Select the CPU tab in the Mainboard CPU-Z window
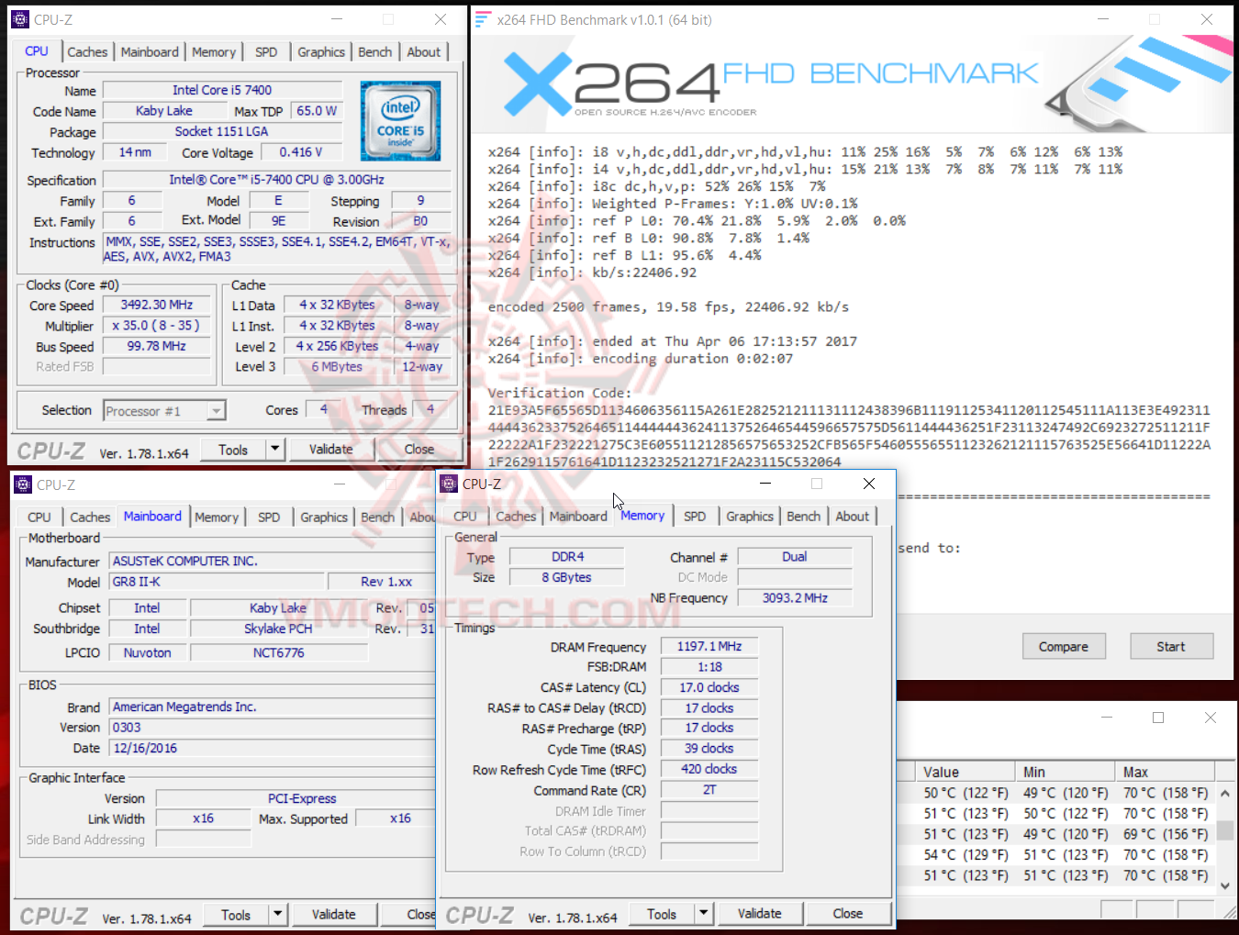The height and width of the screenshot is (935, 1239). [39, 518]
